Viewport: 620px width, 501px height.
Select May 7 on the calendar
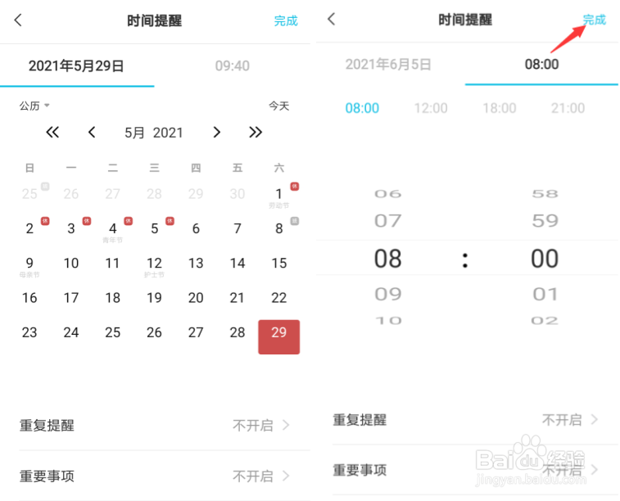click(x=238, y=228)
